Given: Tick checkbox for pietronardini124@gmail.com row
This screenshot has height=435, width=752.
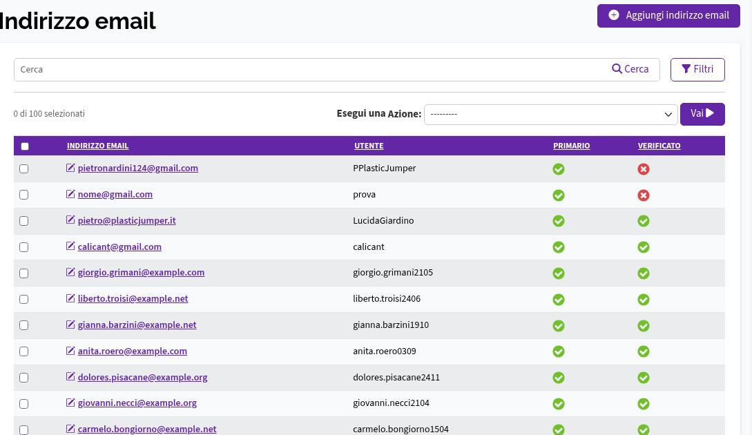Looking at the screenshot, I should click(x=24, y=168).
